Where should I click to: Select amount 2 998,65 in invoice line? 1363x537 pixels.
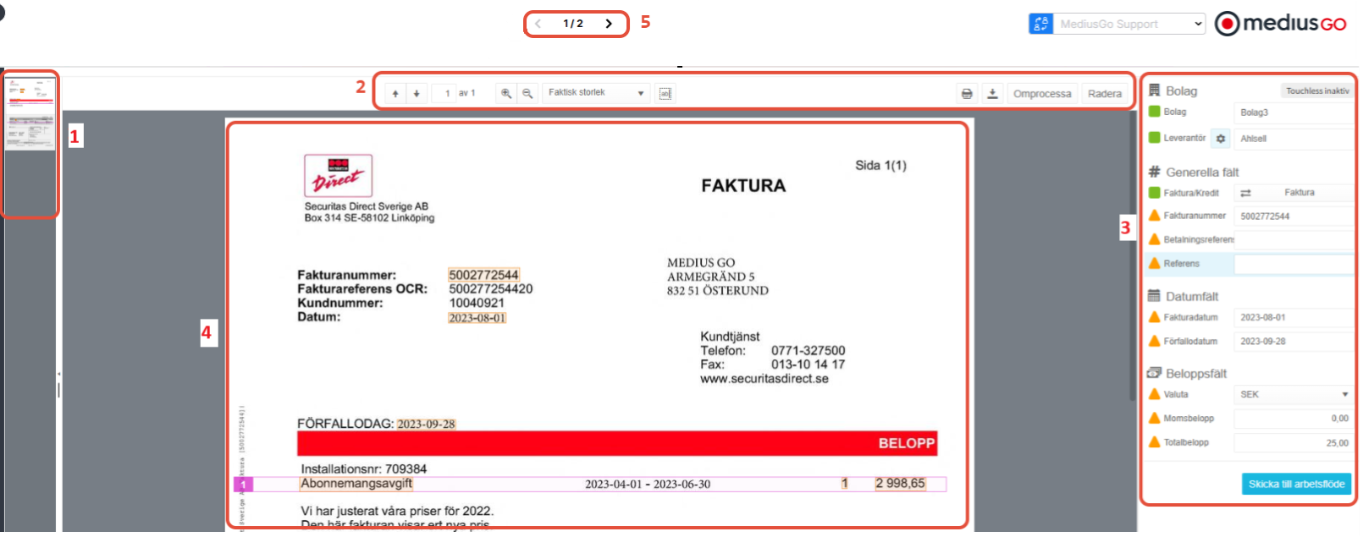(900, 484)
